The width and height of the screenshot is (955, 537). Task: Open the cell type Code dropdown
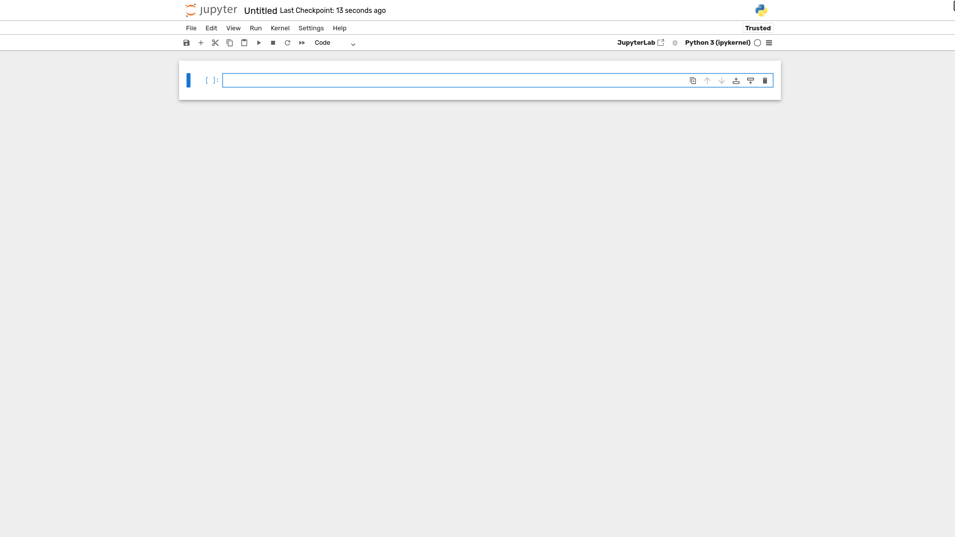pyautogui.click(x=335, y=43)
